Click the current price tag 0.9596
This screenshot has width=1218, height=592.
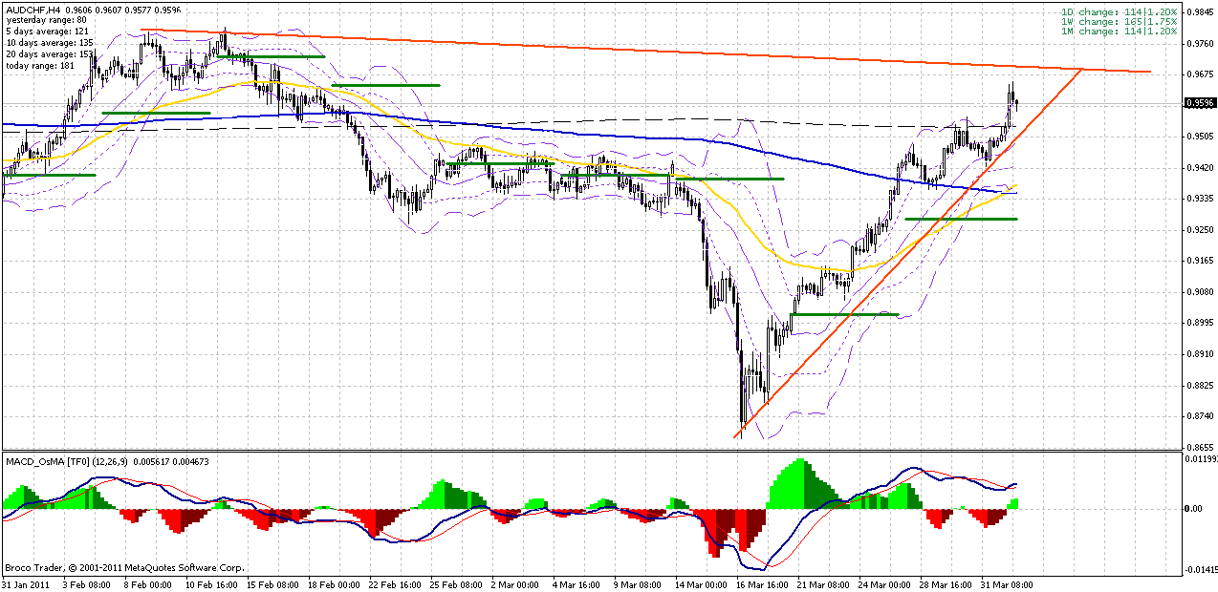pyautogui.click(x=1200, y=103)
